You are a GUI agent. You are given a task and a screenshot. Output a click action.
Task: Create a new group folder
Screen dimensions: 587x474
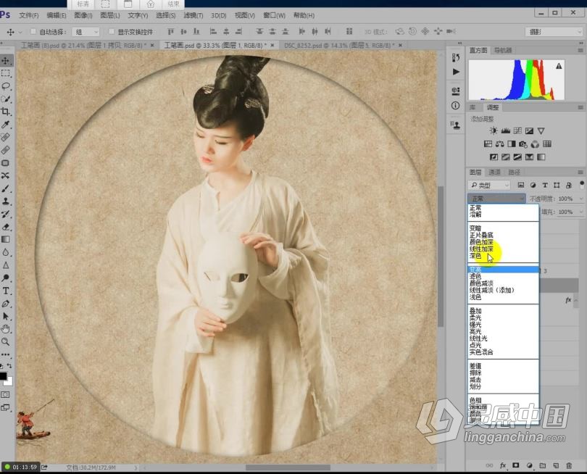(543, 465)
